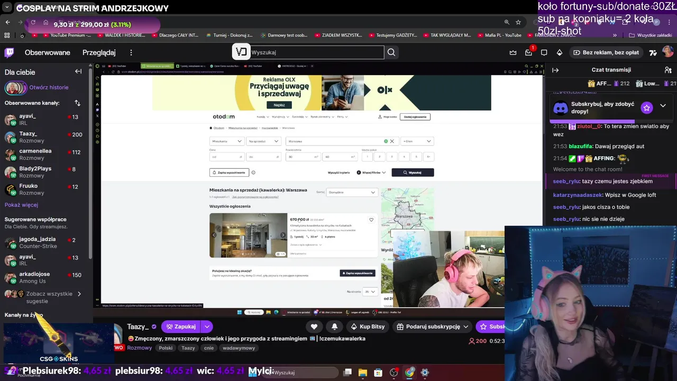Bookmark page with browser star icon
The width and height of the screenshot is (677, 381).
coord(518,22)
